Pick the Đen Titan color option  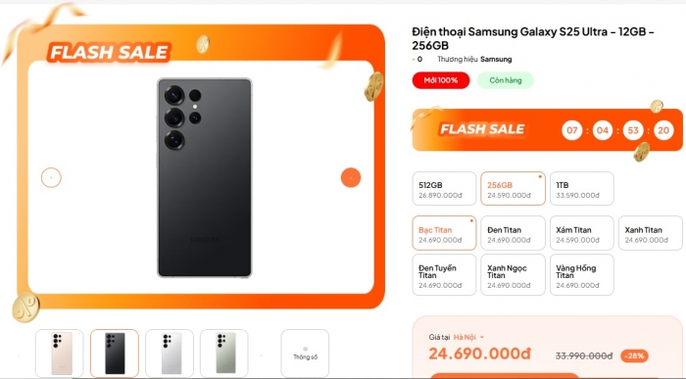[x=513, y=233]
